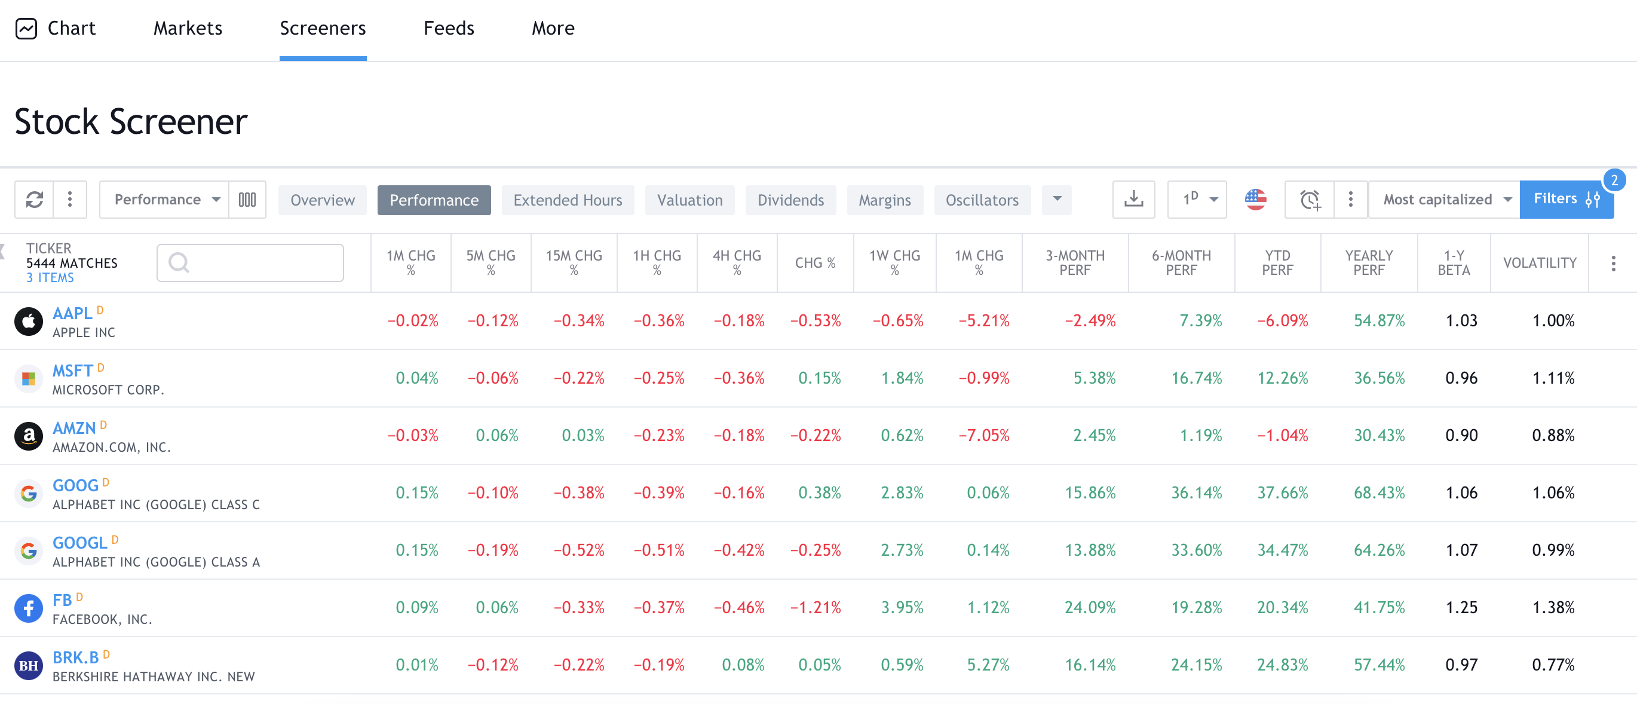The height and width of the screenshot is (704, 1637).
Task: Open the GOOG ticker link
Action: tap(76, 486)
